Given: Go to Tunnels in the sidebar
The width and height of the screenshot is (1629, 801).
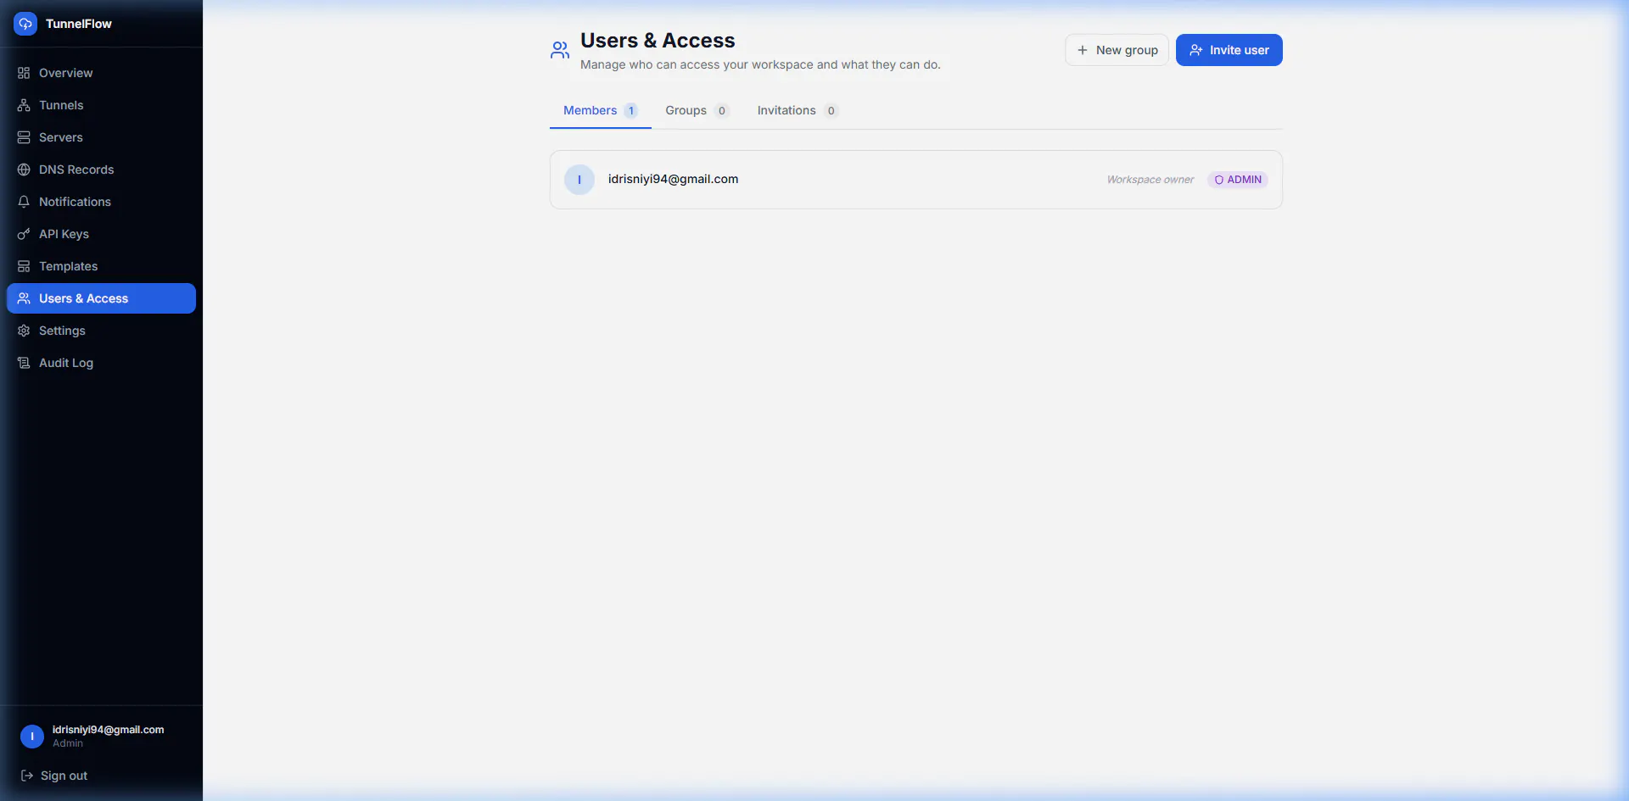Looking at the screenshot, I should pos(101,105).
